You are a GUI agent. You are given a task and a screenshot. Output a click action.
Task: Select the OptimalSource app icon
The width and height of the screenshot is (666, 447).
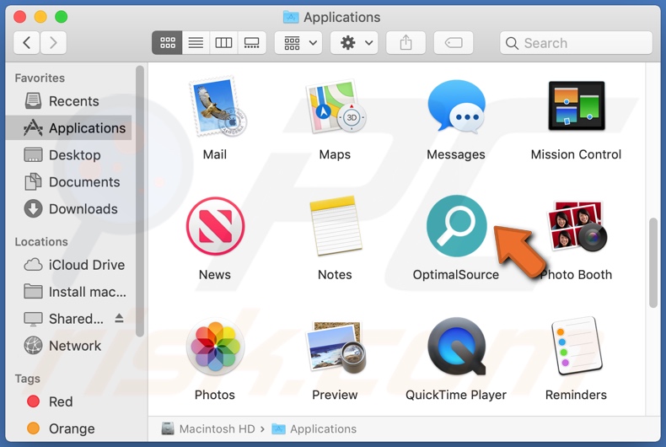point(457,226)
